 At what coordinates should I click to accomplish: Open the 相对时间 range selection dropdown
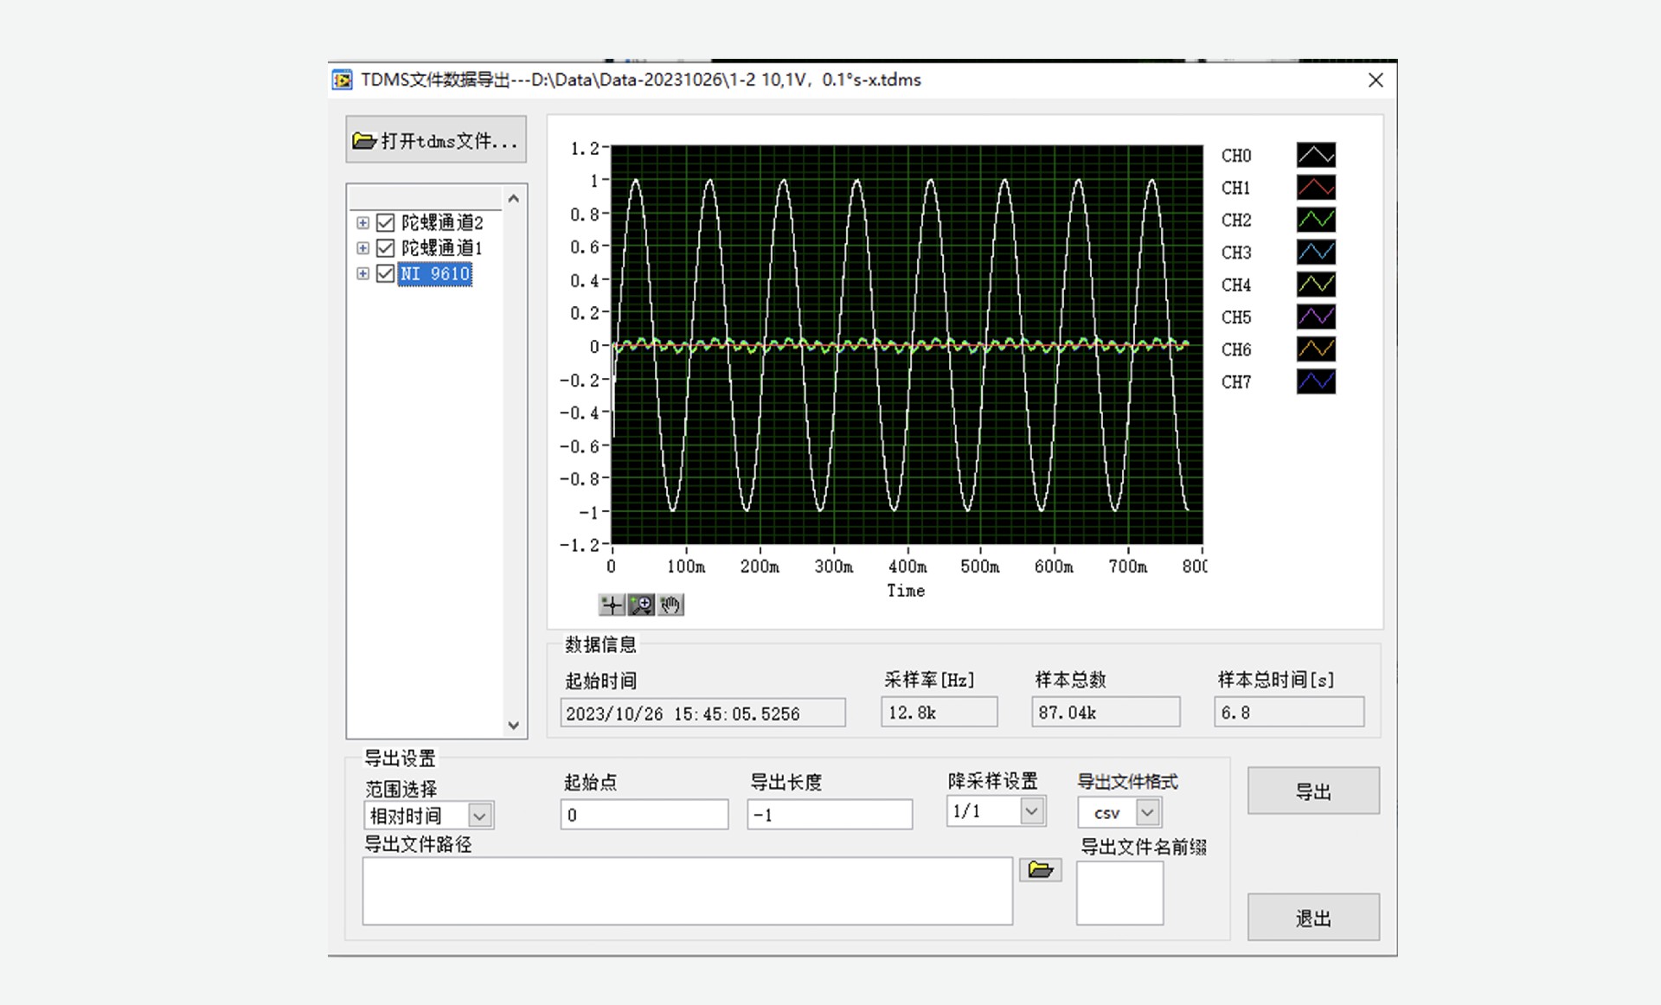[479, 816]
